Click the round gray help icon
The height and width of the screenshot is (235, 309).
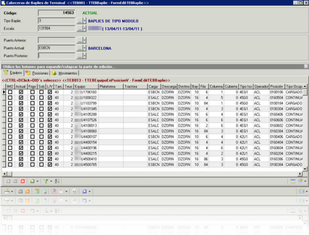[74, 191]
